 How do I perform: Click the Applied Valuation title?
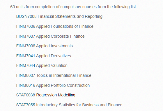tap(52, 65)
